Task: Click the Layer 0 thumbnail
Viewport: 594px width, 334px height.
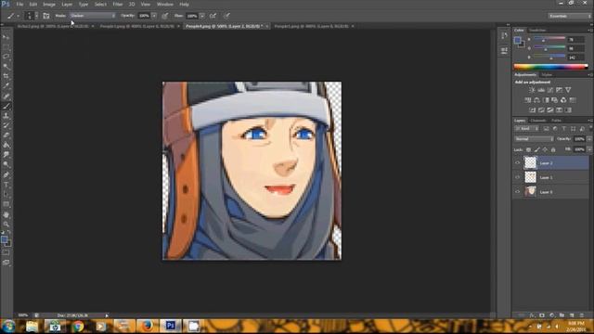Action: (530, 192)
